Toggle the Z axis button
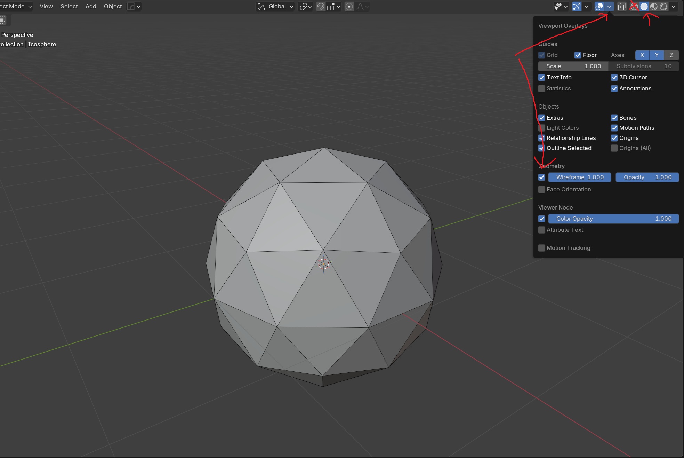 671,55
